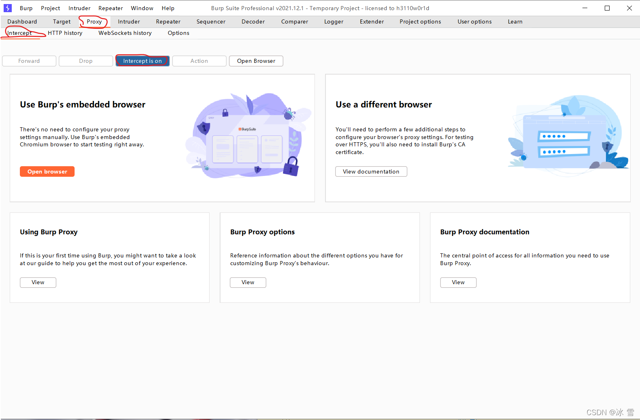
Task: Click the Action button
Action: [199, 61]
